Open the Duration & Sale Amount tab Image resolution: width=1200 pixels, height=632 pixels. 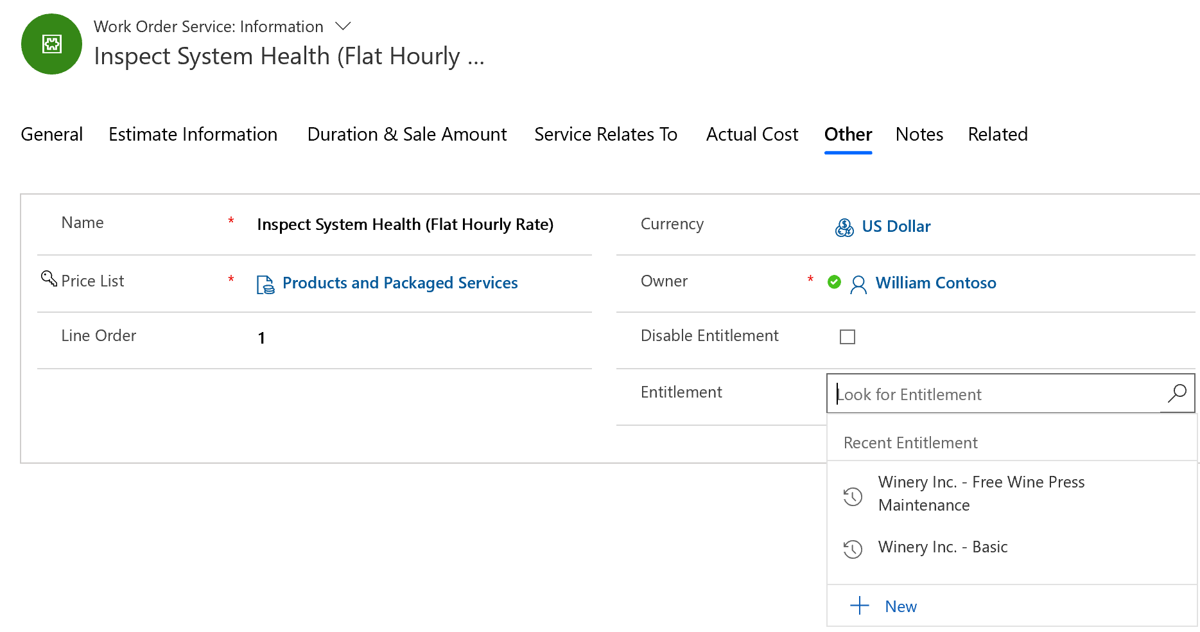click(407, 134)
